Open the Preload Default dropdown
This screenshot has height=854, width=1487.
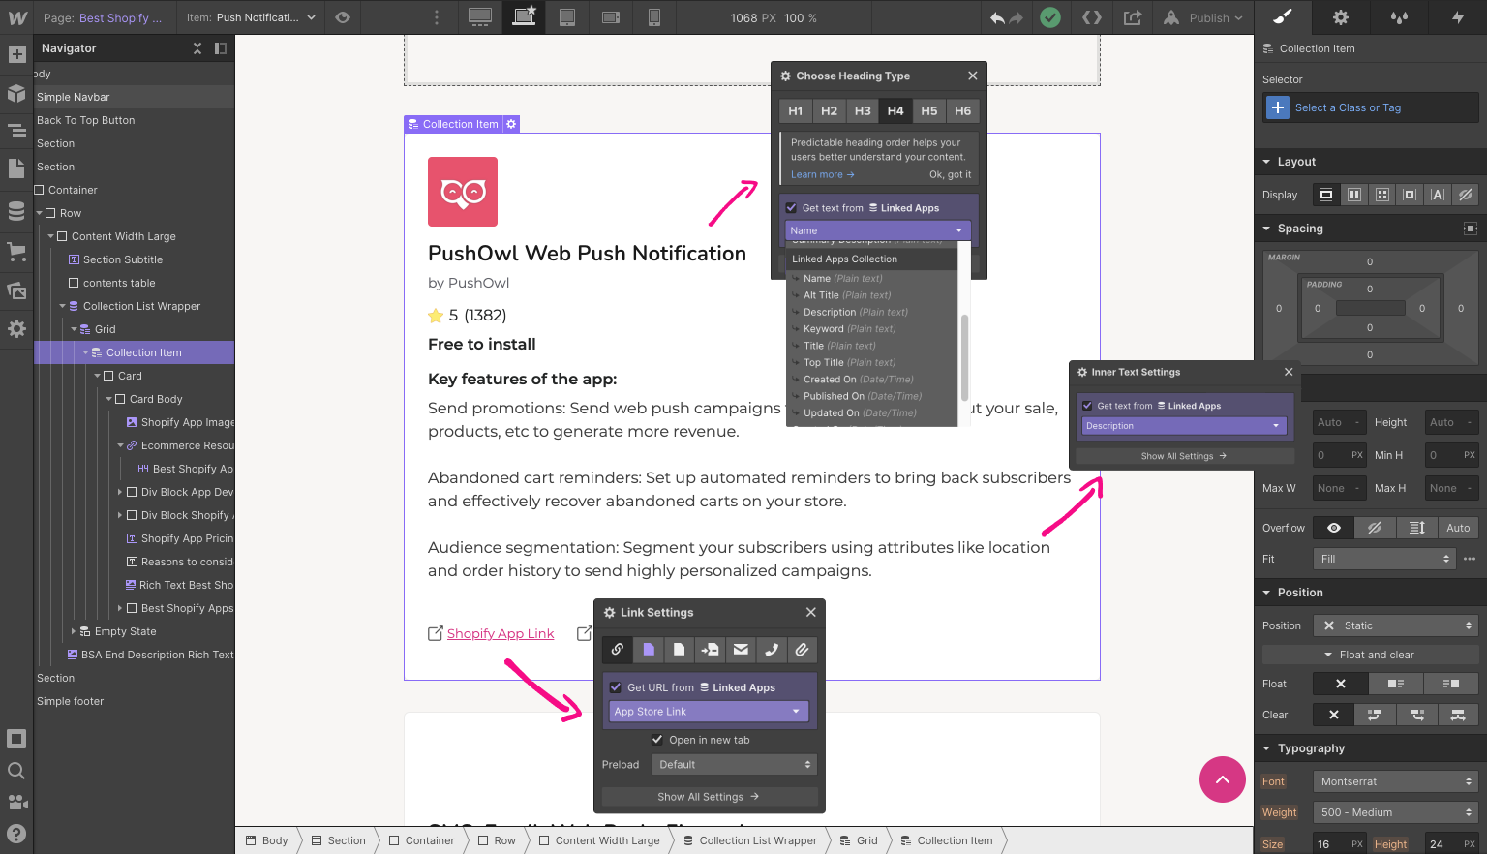coord(735,765)
